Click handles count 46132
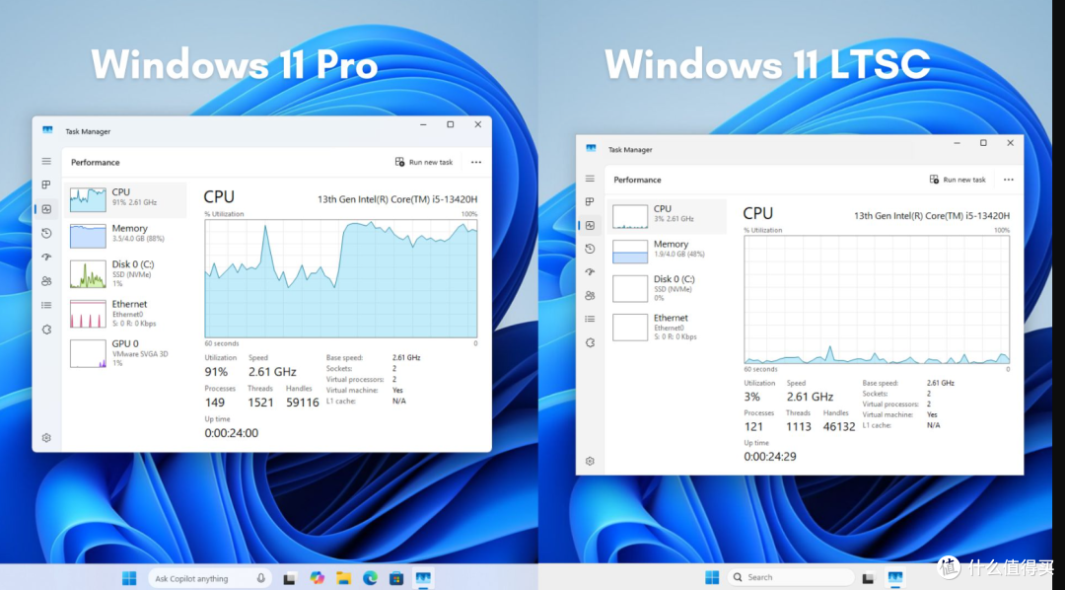The width and height of the screenshot is (1065, 590). 839,427
